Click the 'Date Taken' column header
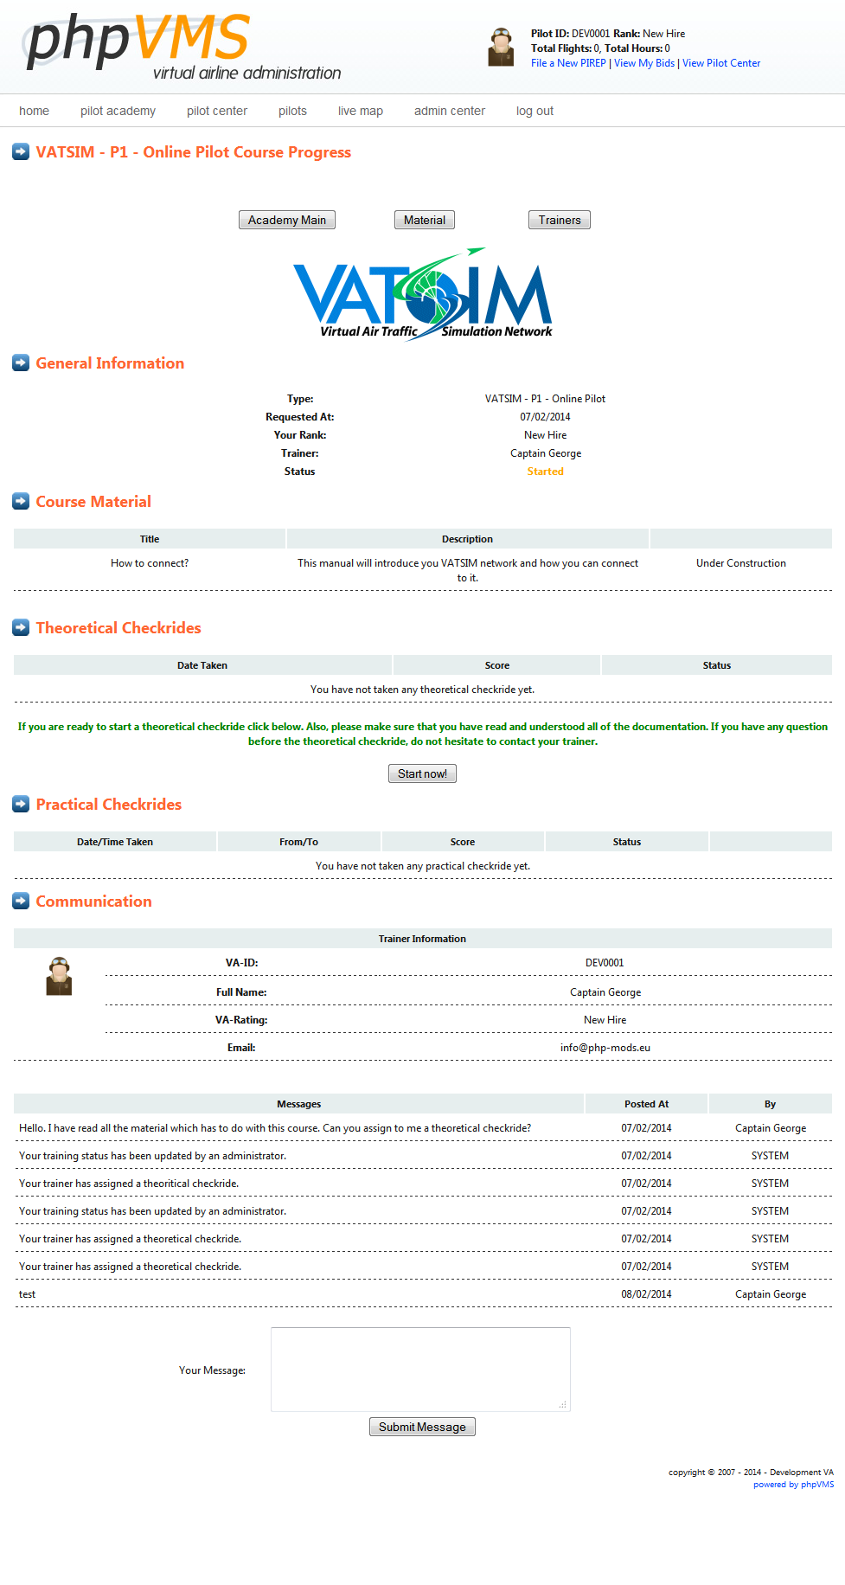845x1585 pixels. coord(202,665)
